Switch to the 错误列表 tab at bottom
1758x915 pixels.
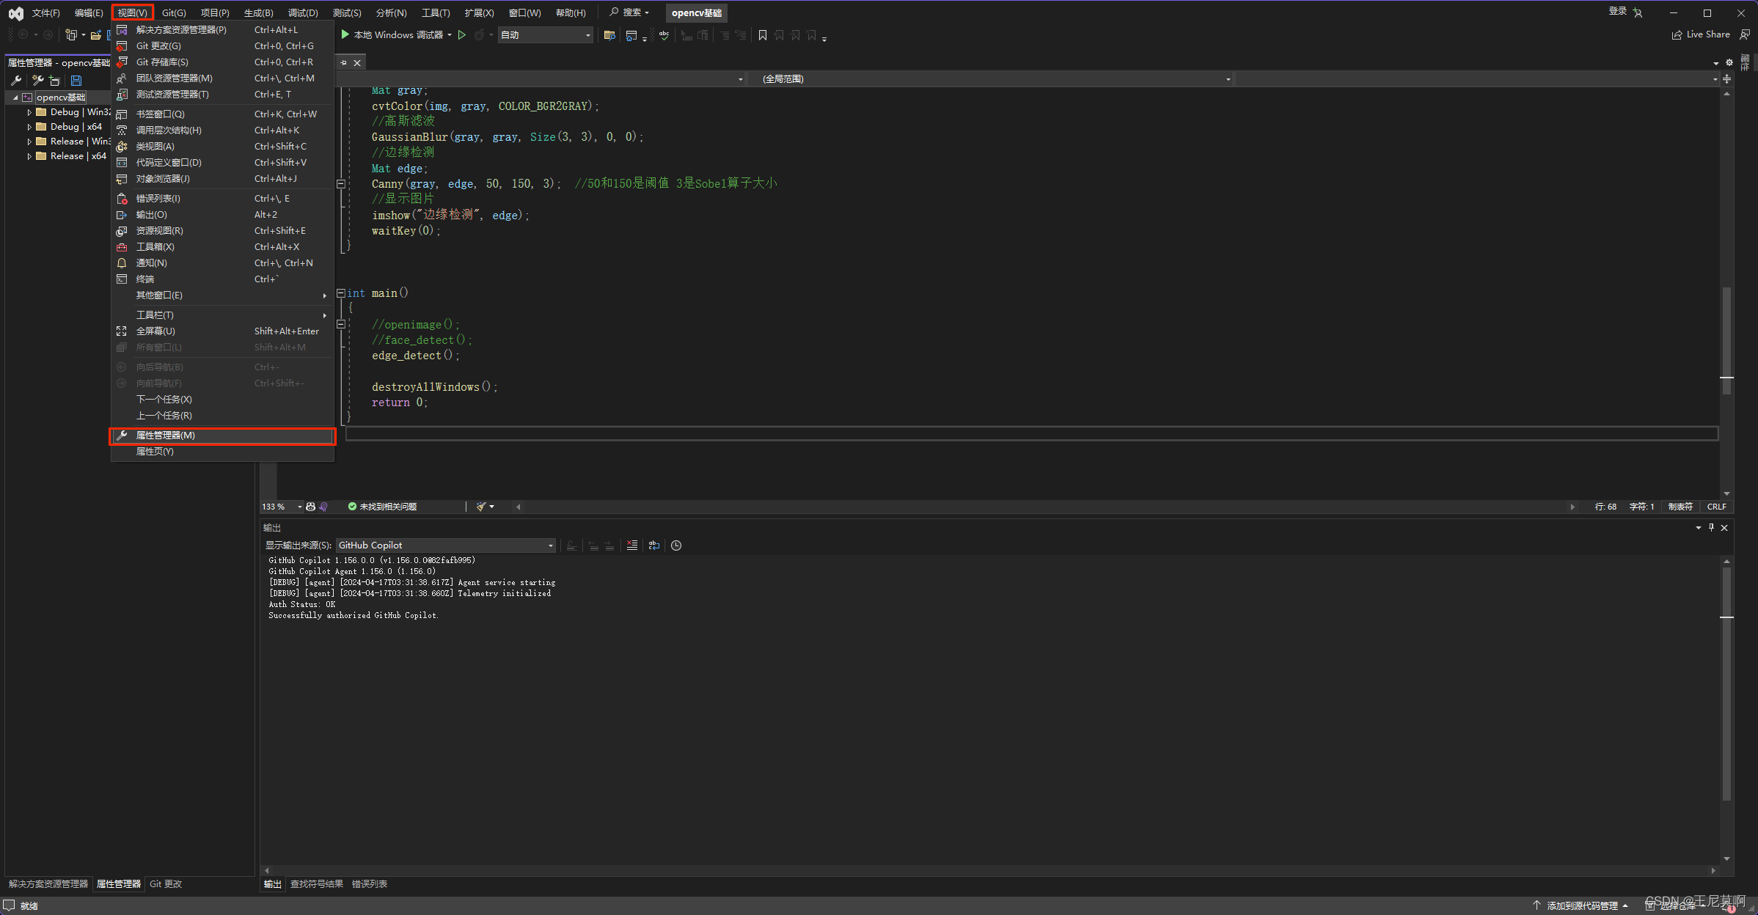[369, 884]
